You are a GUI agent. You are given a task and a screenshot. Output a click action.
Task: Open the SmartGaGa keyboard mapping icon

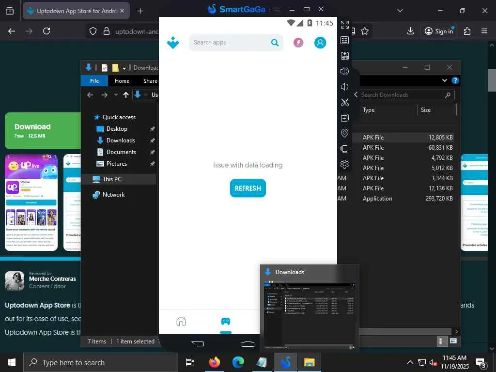tap(344, 40)
